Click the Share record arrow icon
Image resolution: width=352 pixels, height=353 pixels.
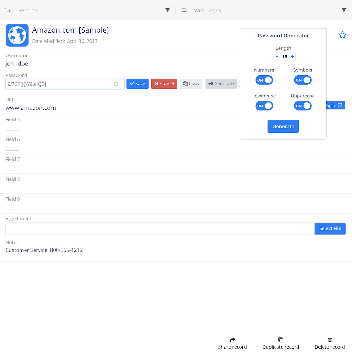pos(232,340)
